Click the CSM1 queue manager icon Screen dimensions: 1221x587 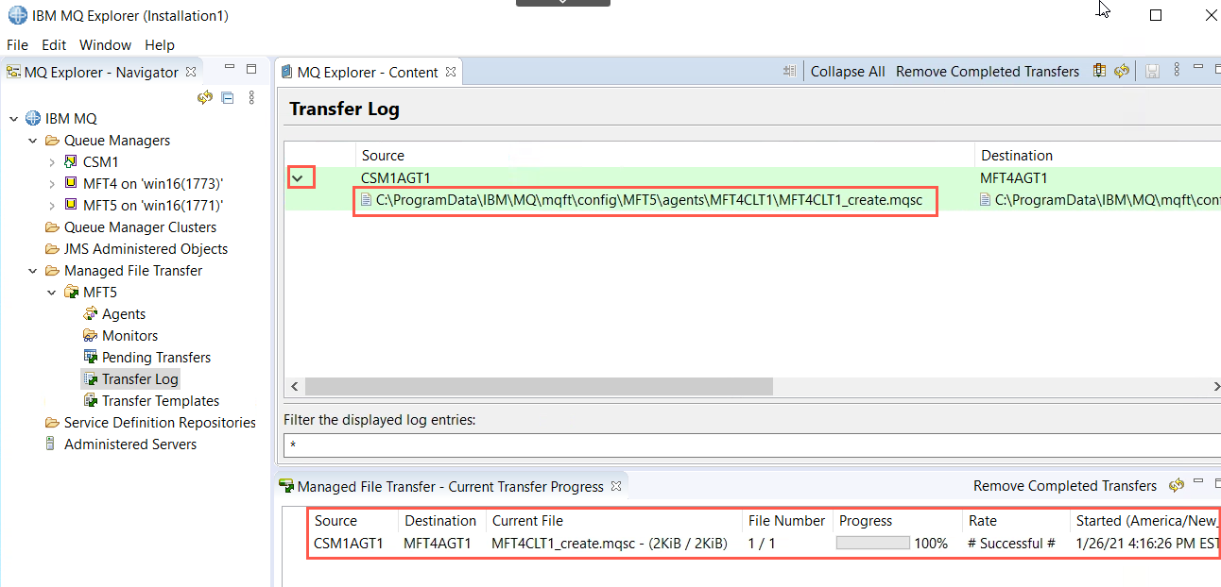coord(71,162)
